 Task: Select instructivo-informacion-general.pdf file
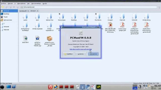click(146, 27)
